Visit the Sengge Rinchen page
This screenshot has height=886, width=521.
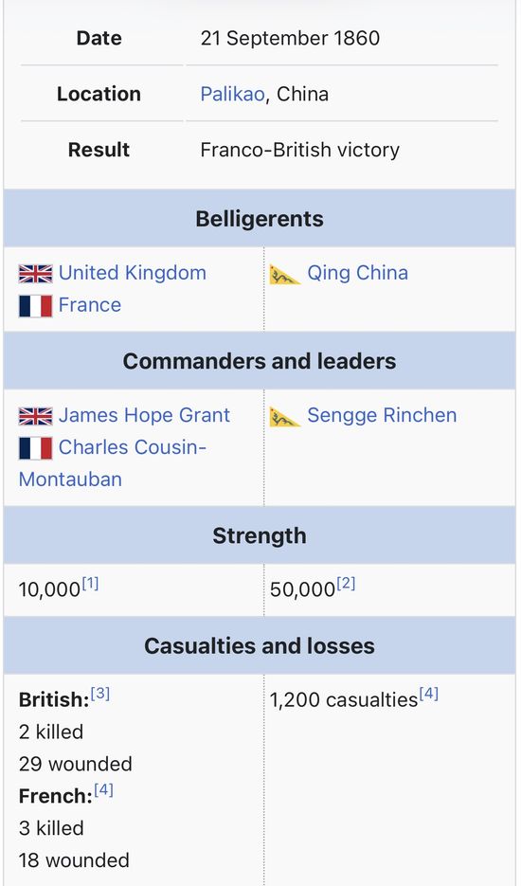(x=382, y=415)
